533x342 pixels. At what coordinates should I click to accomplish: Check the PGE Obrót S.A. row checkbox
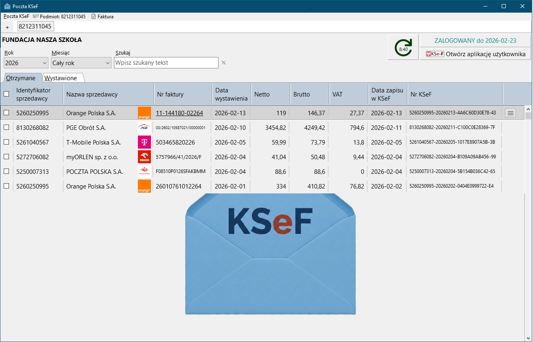(6, 128)
